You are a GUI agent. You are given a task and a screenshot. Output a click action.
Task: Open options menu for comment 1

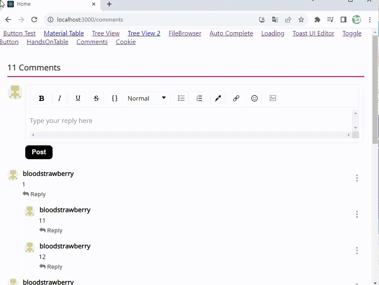point(357,178)
